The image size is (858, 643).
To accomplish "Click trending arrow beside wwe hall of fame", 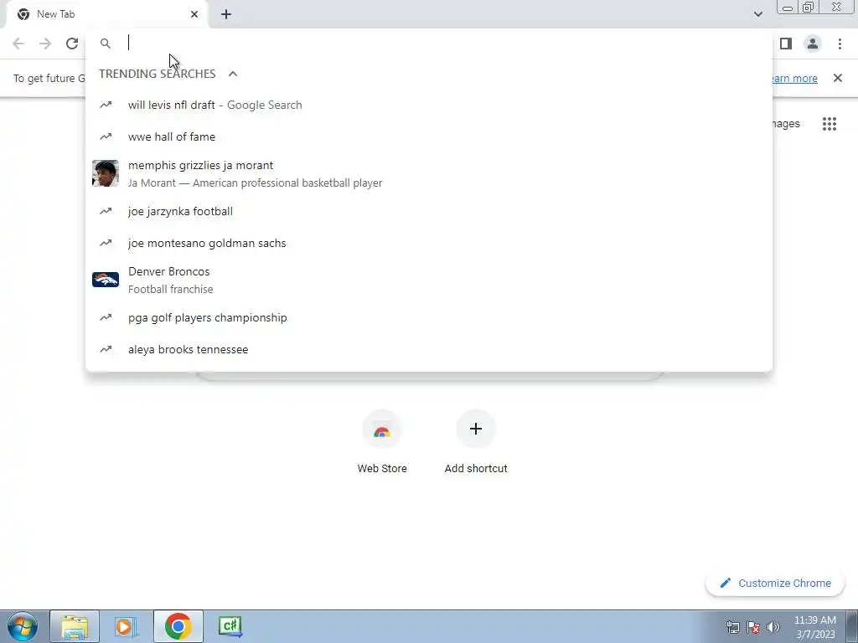I will pos(106,136).
